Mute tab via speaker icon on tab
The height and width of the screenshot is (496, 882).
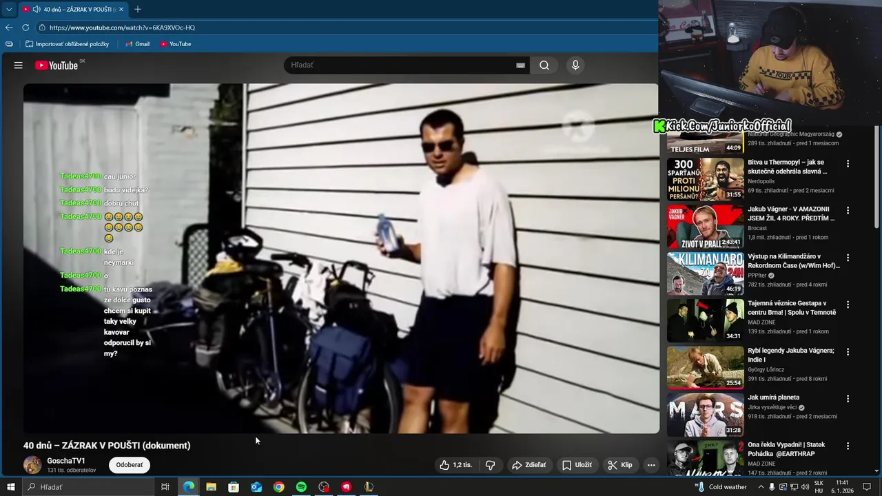[36, 10]
